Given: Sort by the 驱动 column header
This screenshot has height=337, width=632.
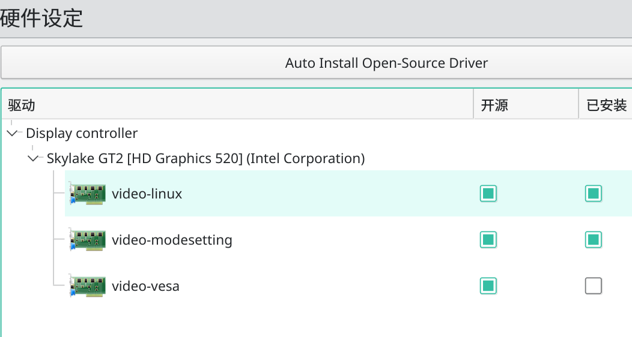Looking at the screenshot, I should pos(22,106).
